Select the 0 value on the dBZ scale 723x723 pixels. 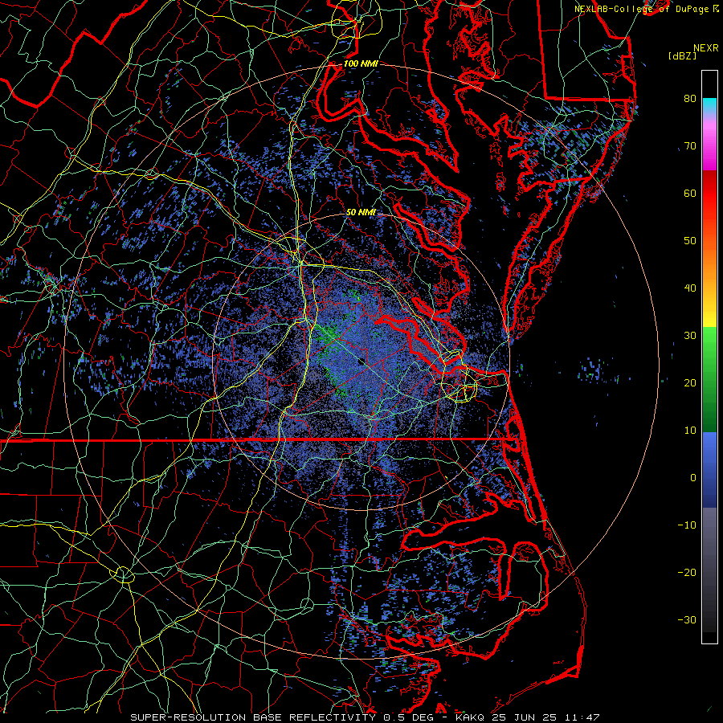[x=692, y=478]
